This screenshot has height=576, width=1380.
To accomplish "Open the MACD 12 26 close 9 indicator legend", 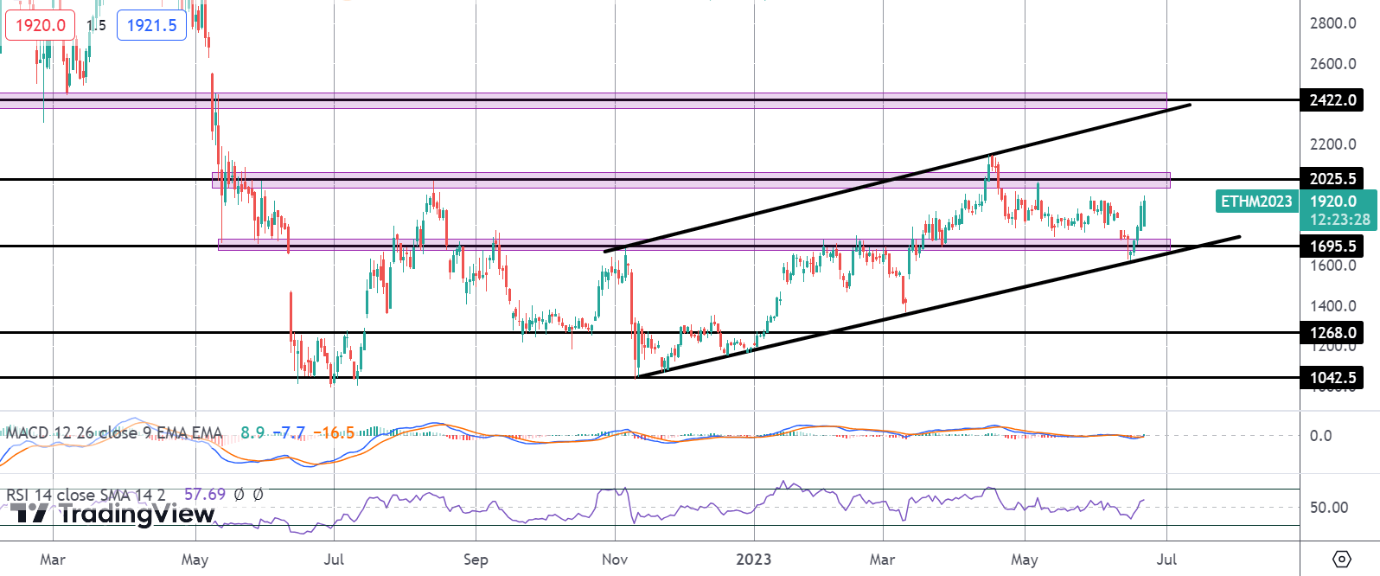I will 114,432.
